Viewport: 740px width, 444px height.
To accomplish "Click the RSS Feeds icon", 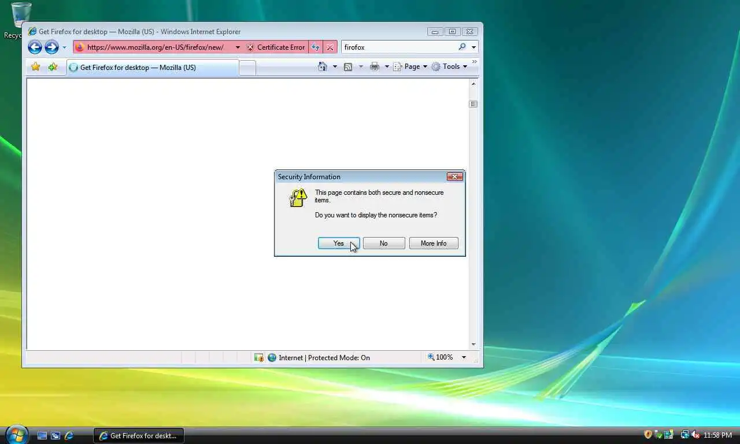I will (348, 66).
